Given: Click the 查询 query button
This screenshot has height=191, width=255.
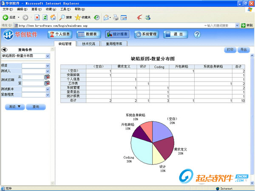Looking at the screenshot, I should click(36, 107).
